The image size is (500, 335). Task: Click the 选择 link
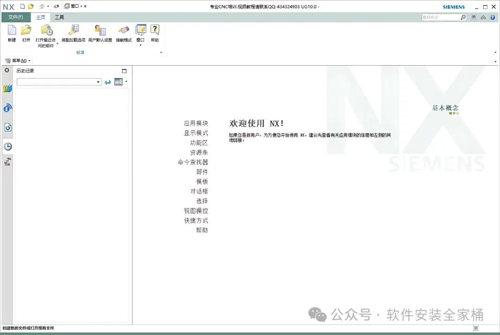202,201
